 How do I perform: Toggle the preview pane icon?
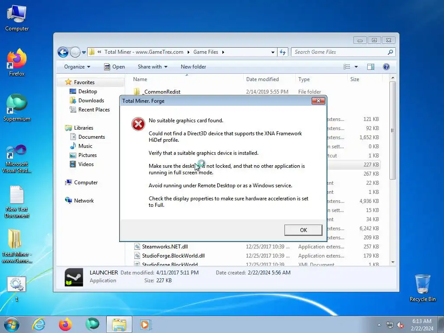tap(371, 67)
